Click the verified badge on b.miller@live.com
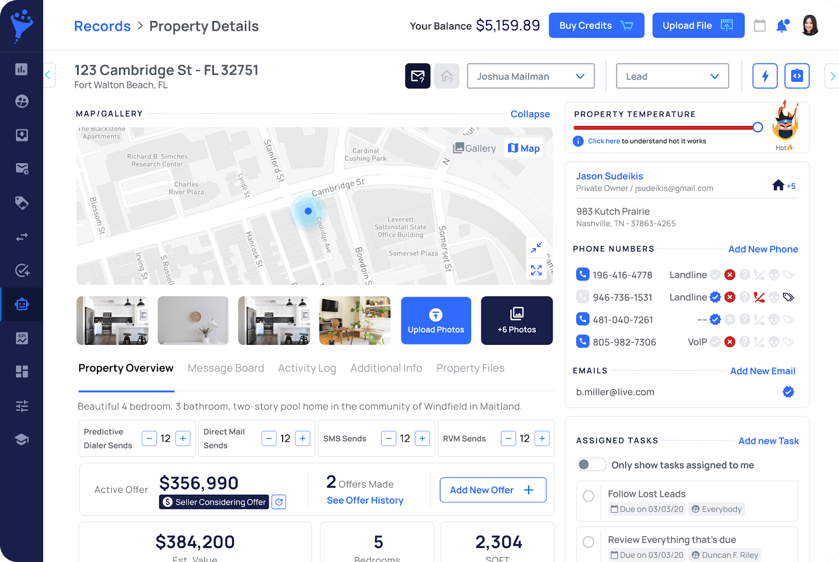The image size is (839, 562). pos(788,391)
